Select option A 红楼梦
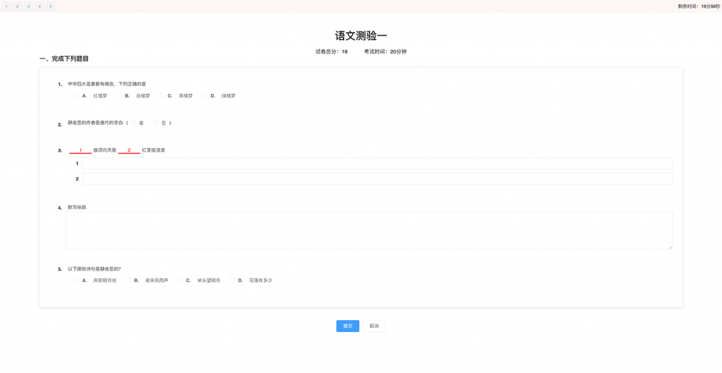 tap(76, 96)
